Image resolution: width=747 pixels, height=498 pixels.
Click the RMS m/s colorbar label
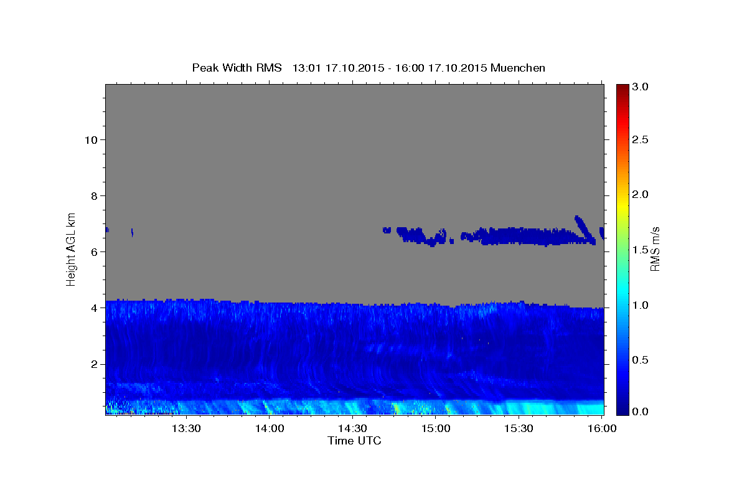pos(655,248)
